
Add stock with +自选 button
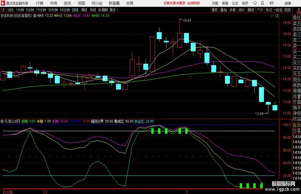278,10
